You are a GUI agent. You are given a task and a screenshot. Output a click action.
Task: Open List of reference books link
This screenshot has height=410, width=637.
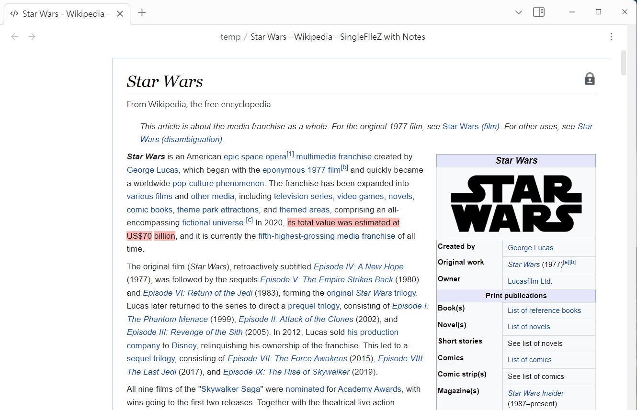[x=544, y=310]
